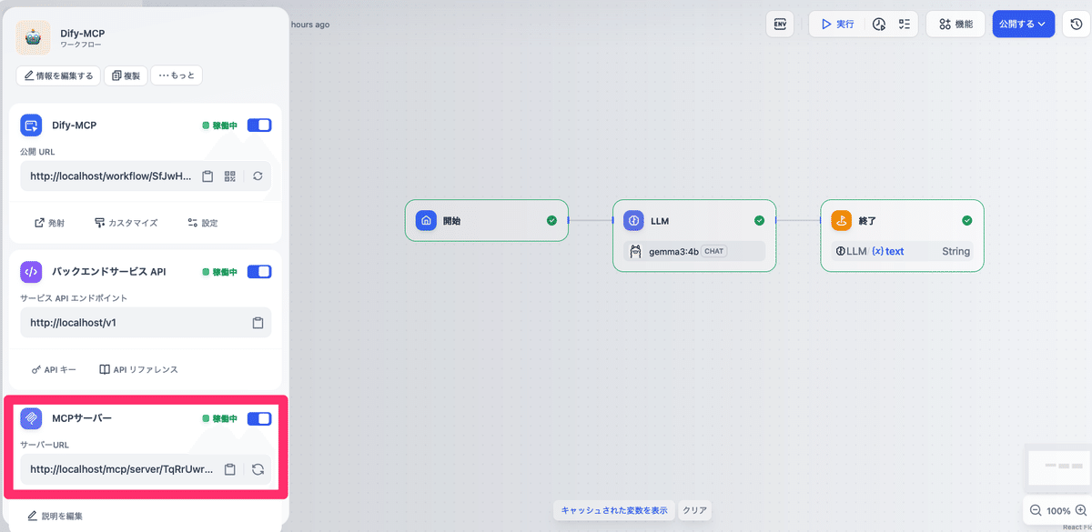Click 実行 run button
This screenshot has width=1092, height=532.
(x=837, y=24)
